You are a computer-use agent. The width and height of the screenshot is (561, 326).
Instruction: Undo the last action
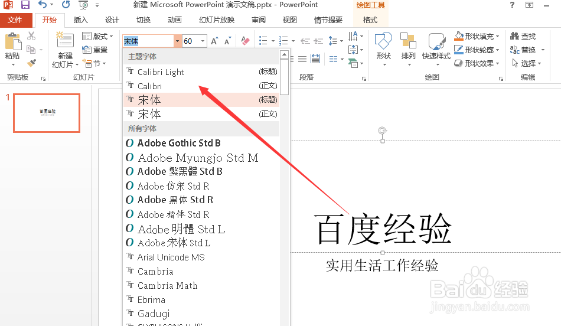(x=43, y=5)
